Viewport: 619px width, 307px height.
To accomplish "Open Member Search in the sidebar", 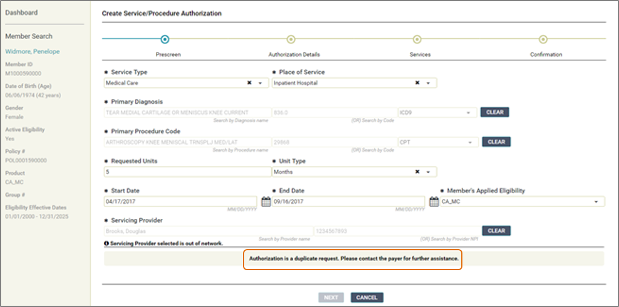I will 29,36.
